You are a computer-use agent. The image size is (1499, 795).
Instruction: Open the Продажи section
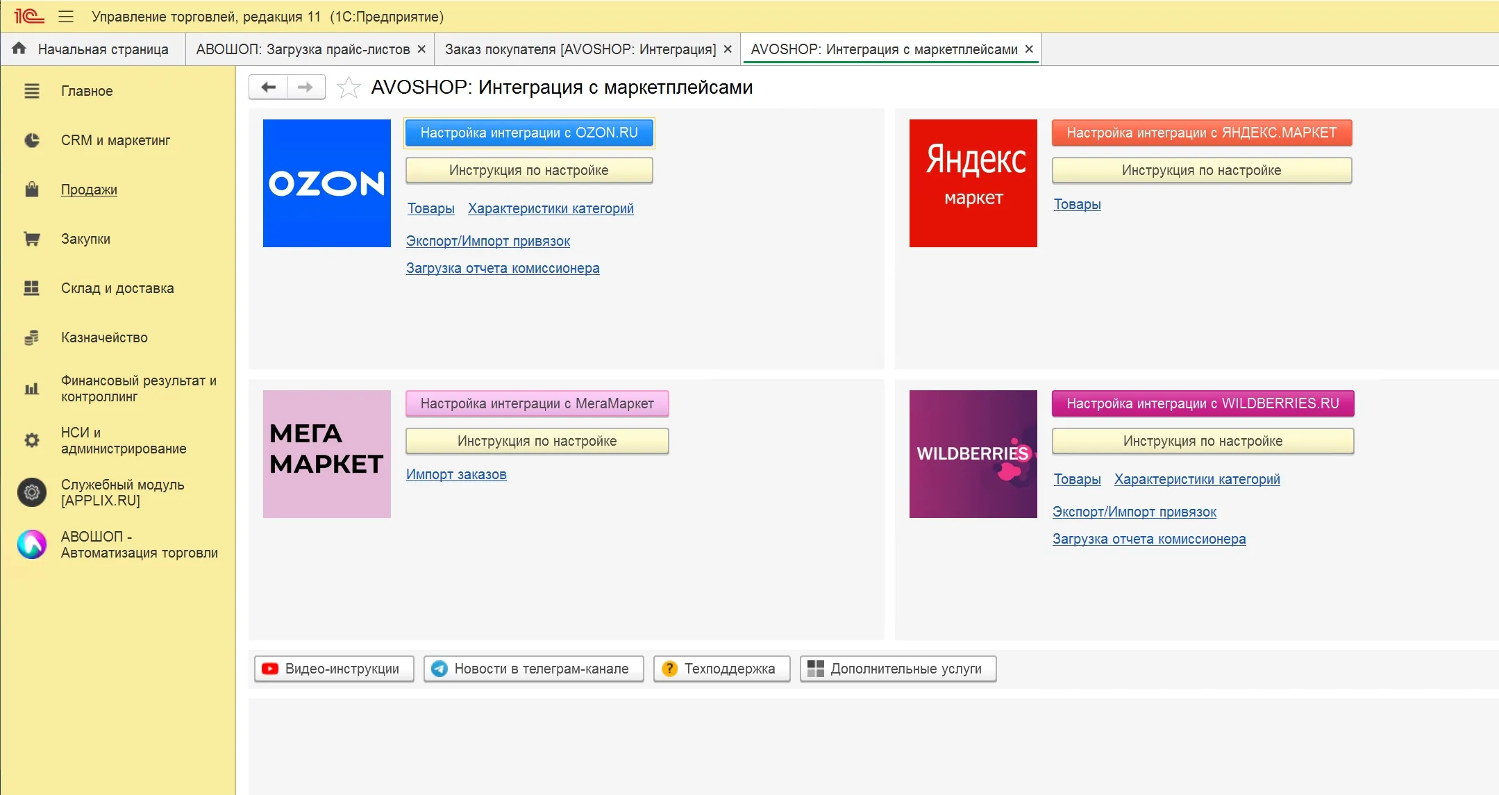coord(89,190)
